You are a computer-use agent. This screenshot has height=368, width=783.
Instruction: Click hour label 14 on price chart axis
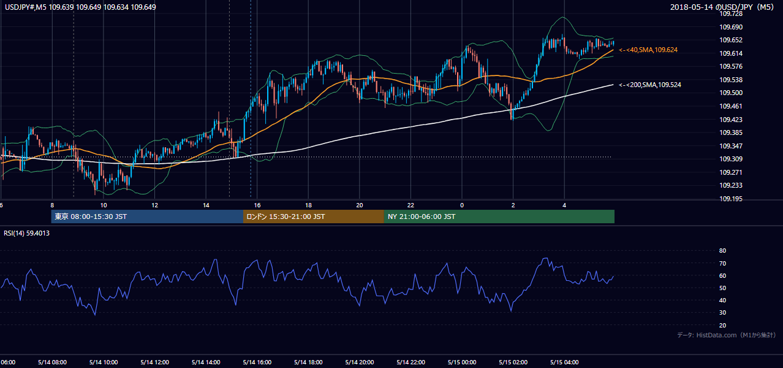click(x=206, y=205)
